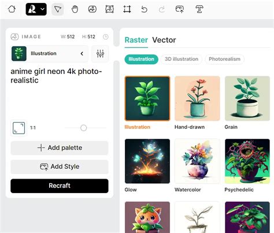Adjust the image size slider handle
Viewport: 274px width, 233px height.
click(x=83, y=128)
